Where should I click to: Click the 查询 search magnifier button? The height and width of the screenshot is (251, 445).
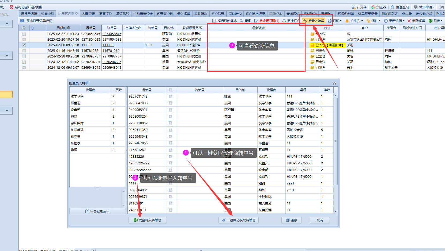(x=245, y=21)
